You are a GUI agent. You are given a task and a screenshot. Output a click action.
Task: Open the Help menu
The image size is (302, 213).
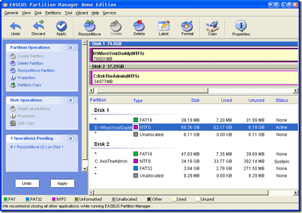pos(95,13)
